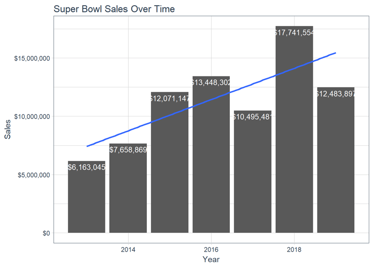Click the $12,483,897 bar for 2019
The image size is (373, 266).
coord(336,160)
